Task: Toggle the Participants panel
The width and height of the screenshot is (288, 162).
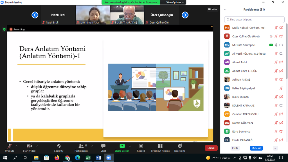Action: (x=81, y=146)
